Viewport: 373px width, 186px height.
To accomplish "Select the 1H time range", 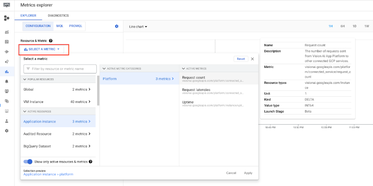I will click(330, 26).
